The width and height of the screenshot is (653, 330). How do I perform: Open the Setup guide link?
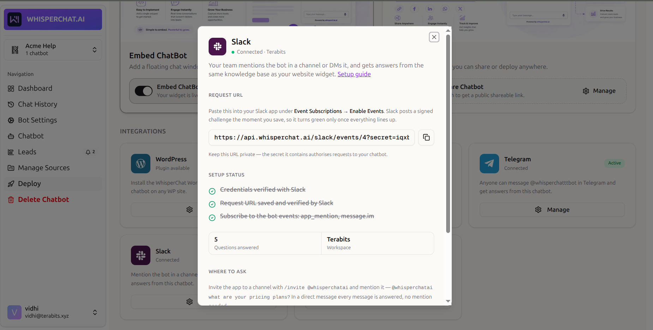click(x=354, y=74)
